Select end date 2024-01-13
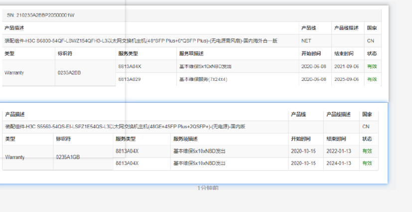Viewport: 412px width, 212px height. [x=339, y=163]
